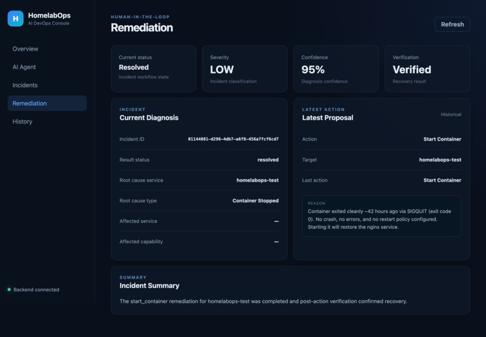Image resolution: width=486 pixels, height=337 pixels.
Task: Click the LOW severity value
Action: tap(222, 70)
